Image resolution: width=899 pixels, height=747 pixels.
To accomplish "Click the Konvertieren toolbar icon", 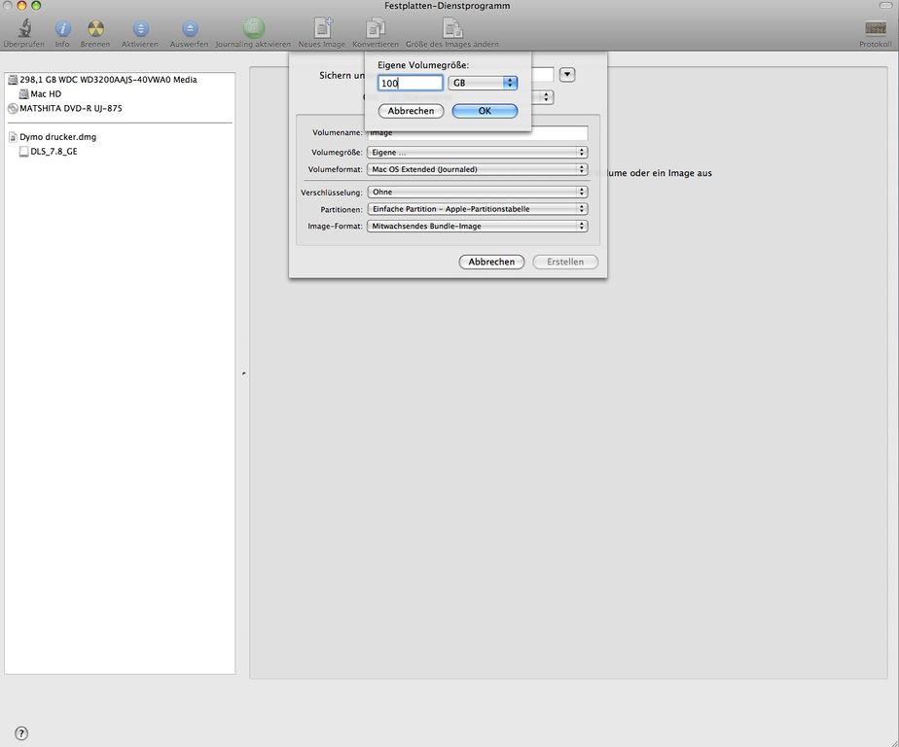I will pos(376,29).
